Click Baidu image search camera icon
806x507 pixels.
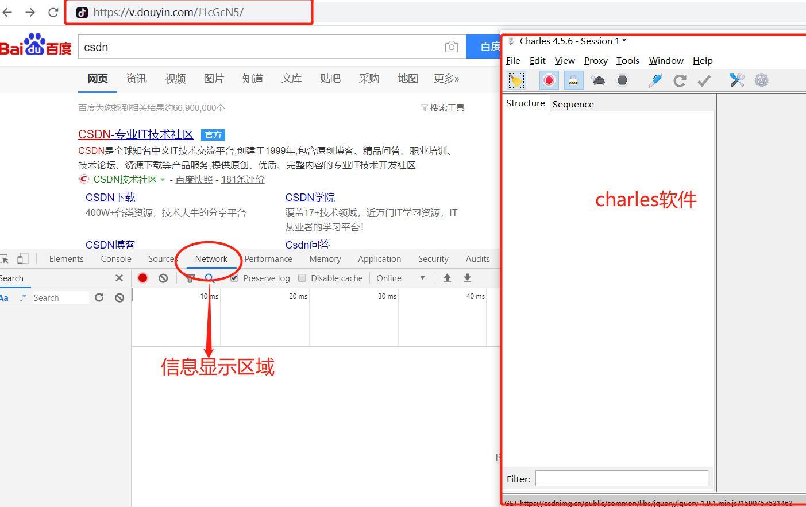pyautogui.click(x=452, y=47)
